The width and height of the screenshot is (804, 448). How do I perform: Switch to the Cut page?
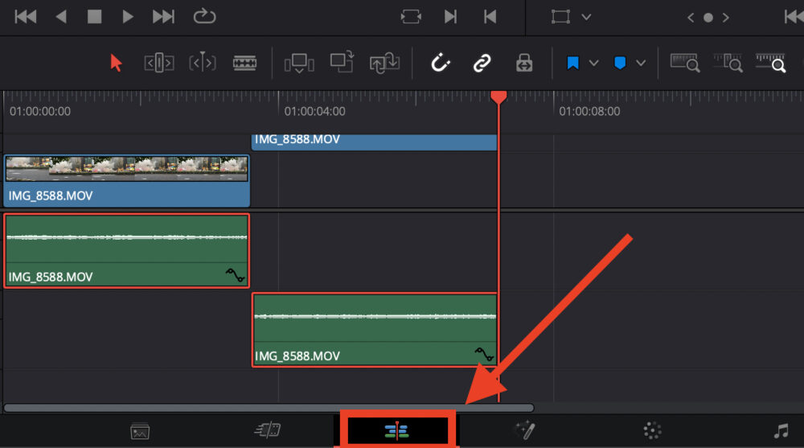coord(268,430)
